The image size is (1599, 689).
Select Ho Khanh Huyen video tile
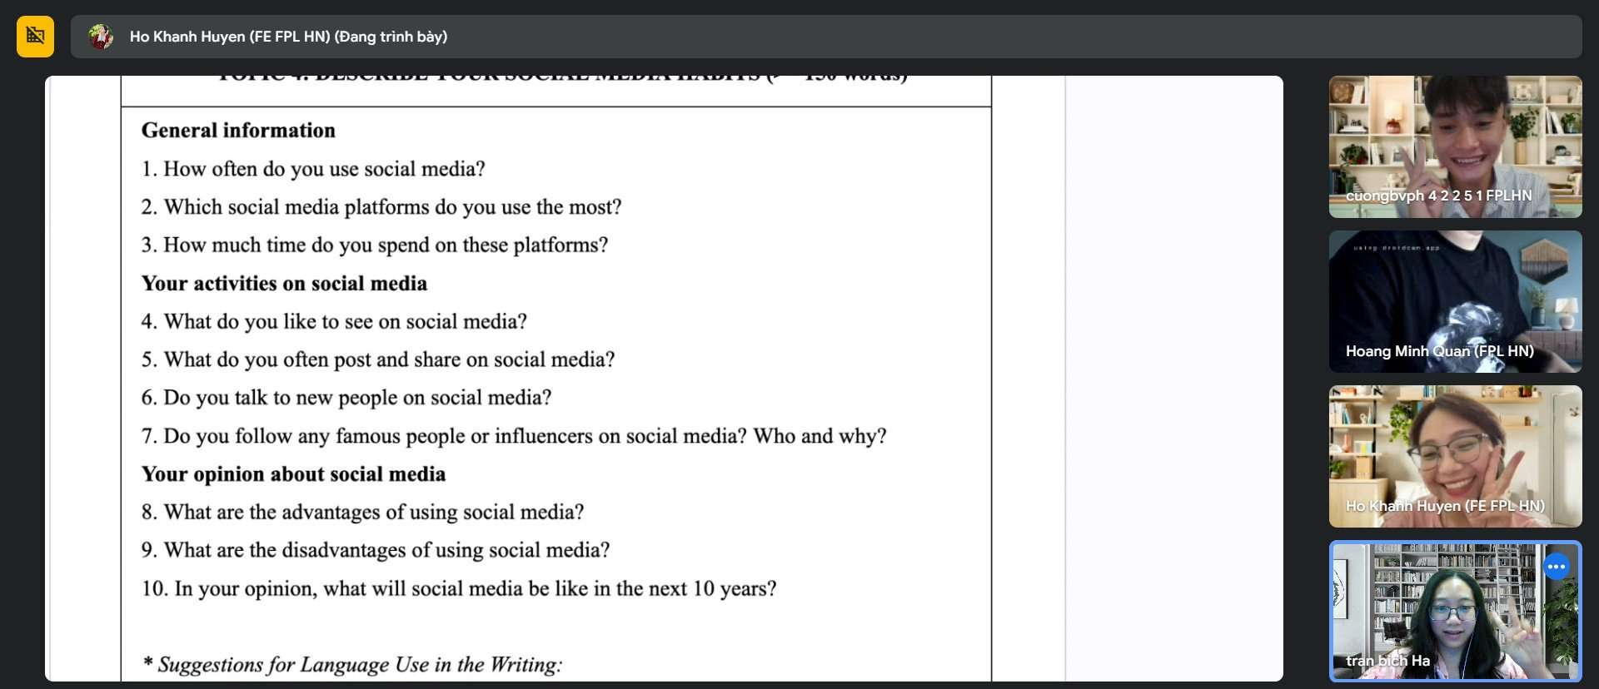[1455, 456]
